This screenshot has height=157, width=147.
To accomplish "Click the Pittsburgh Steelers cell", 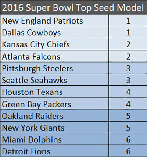I will point(54,68).
